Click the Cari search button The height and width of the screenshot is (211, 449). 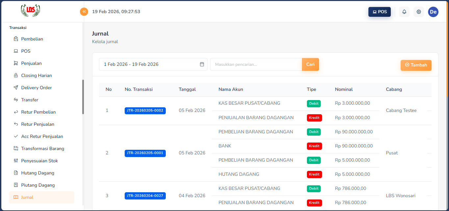pyautogui.click(x=311, y=64)
